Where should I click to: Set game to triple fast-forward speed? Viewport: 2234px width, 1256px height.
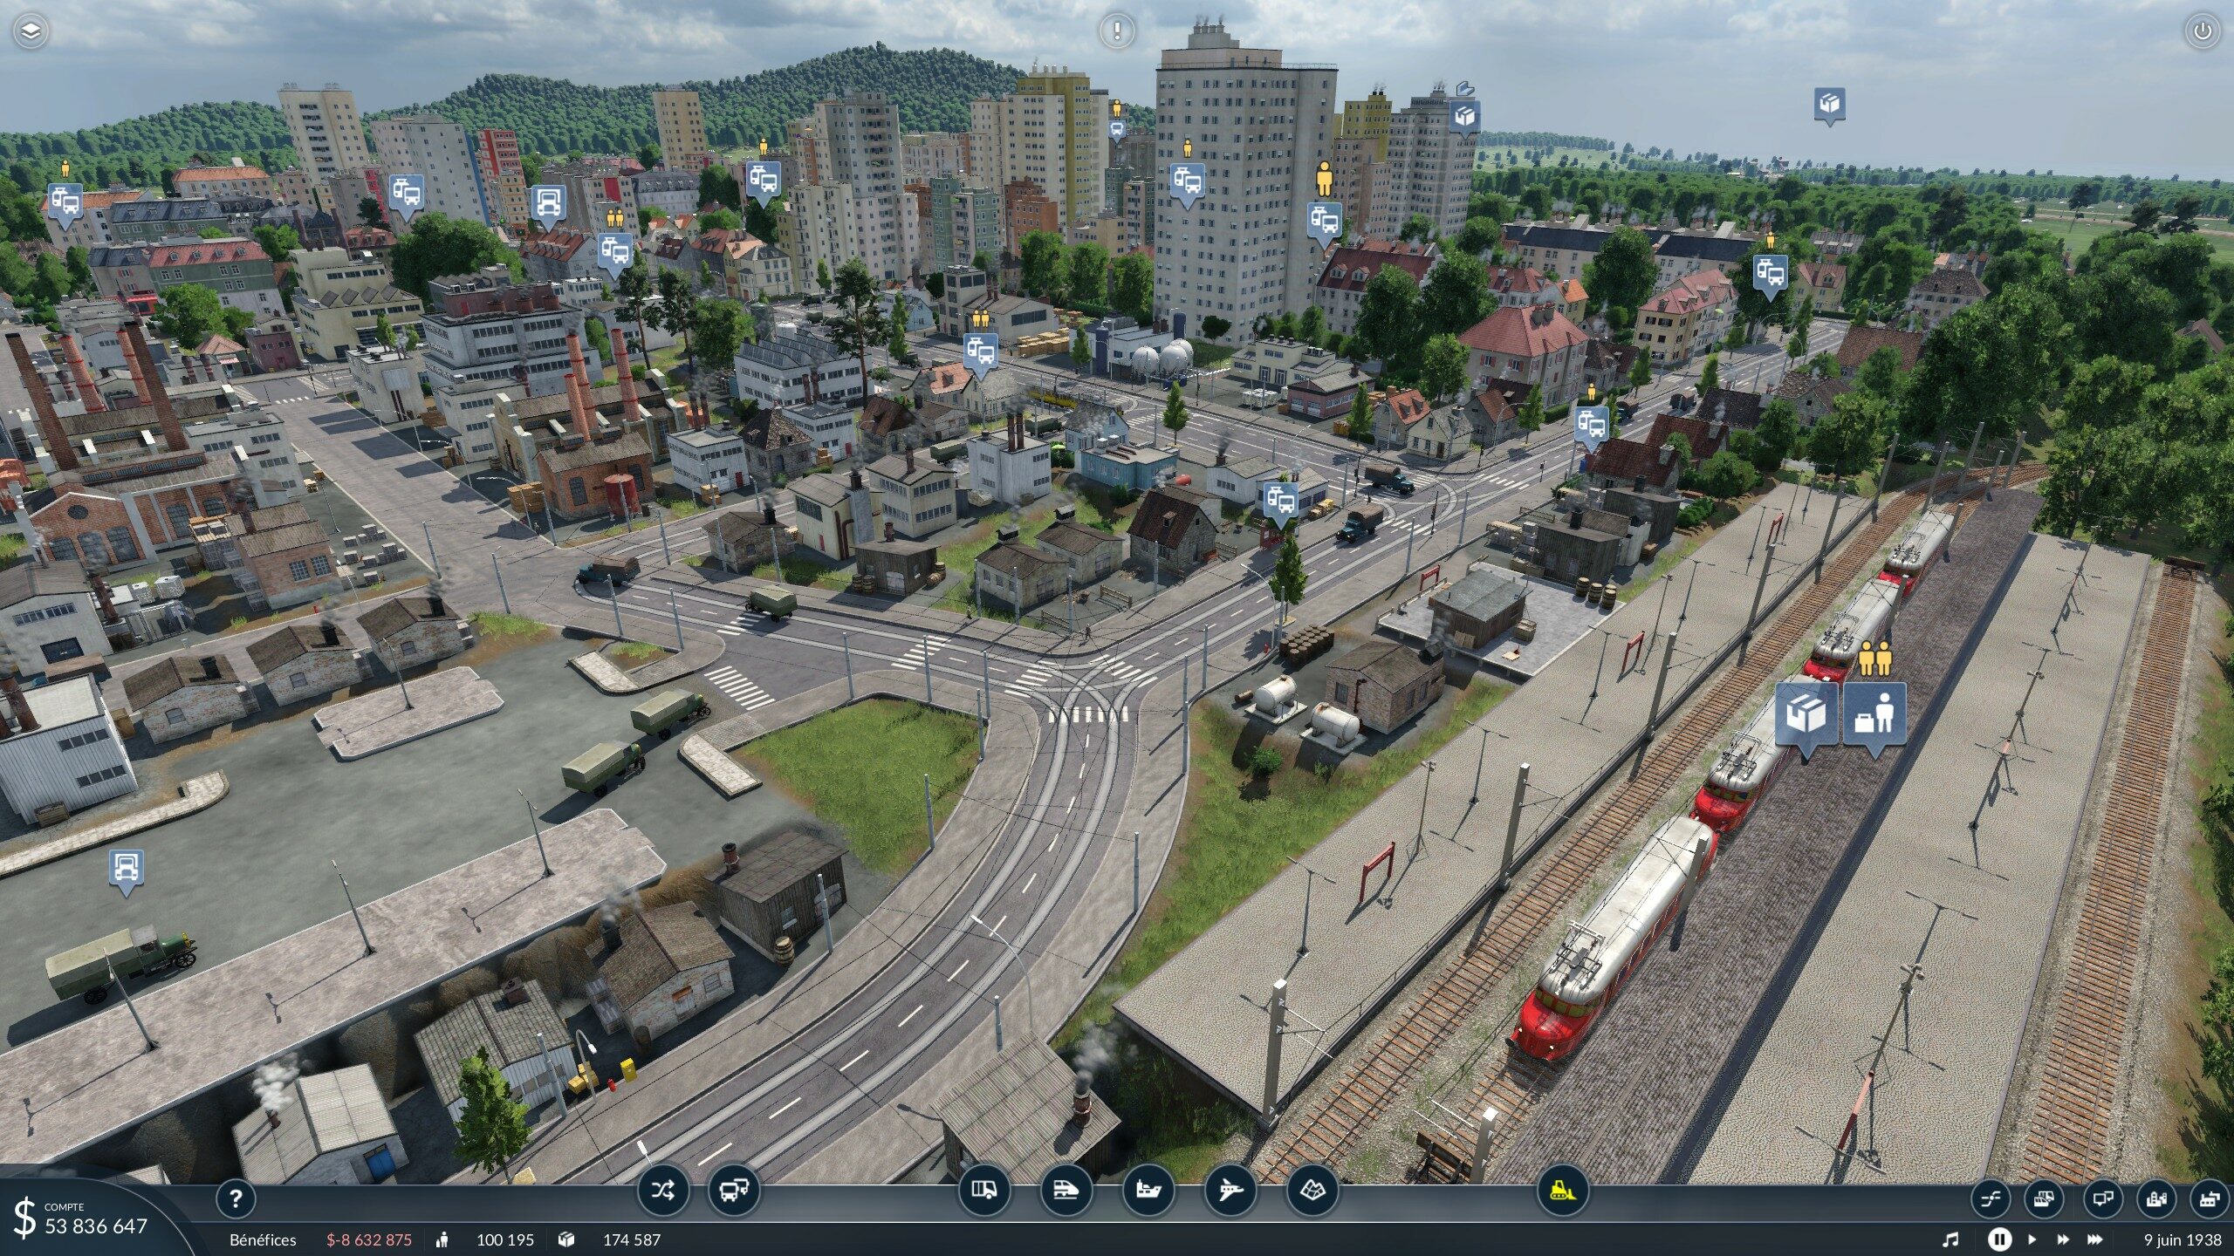2095,1239
